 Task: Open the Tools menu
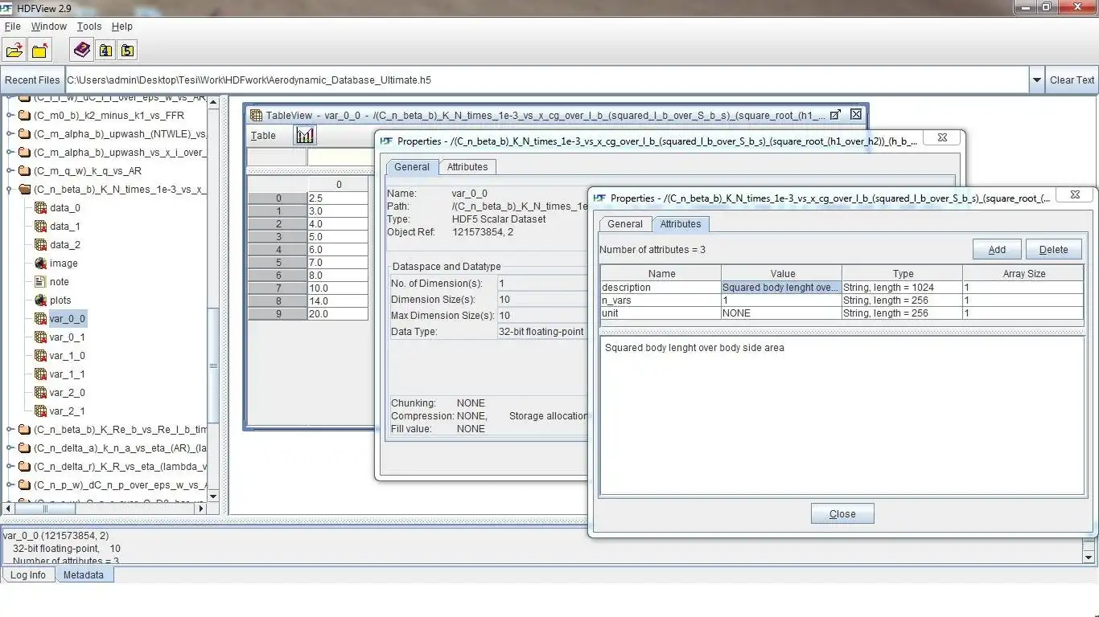click(88, 27)
